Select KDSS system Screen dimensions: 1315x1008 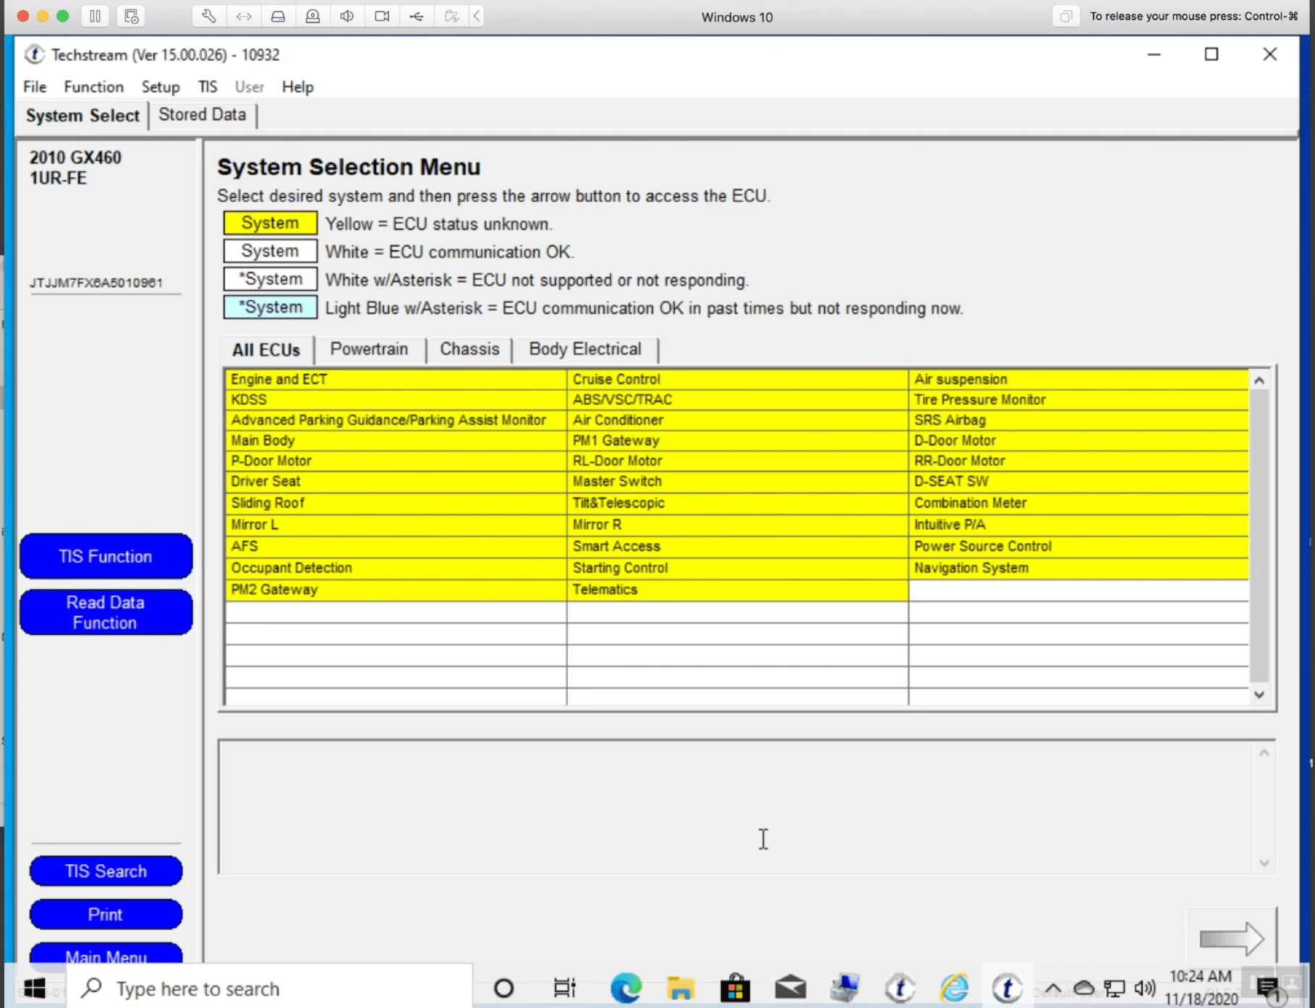(396, 399)
